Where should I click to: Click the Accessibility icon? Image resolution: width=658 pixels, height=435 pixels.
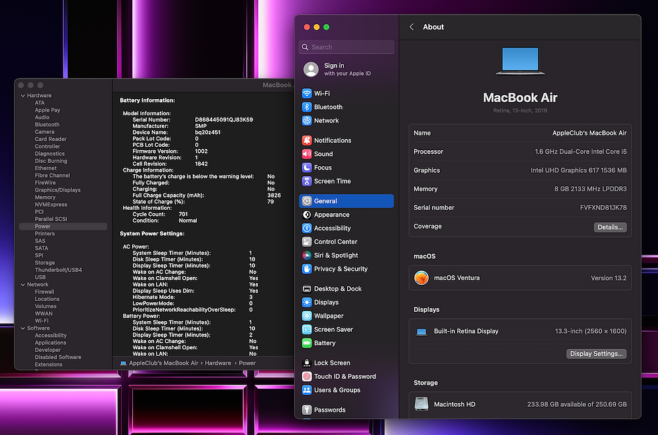point(307,228)
